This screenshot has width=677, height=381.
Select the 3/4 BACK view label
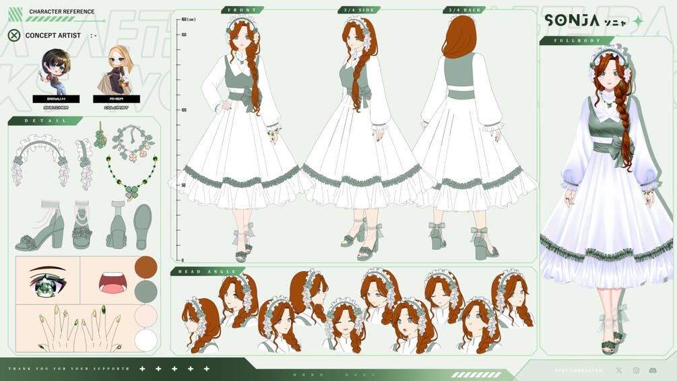click(464, 9)
